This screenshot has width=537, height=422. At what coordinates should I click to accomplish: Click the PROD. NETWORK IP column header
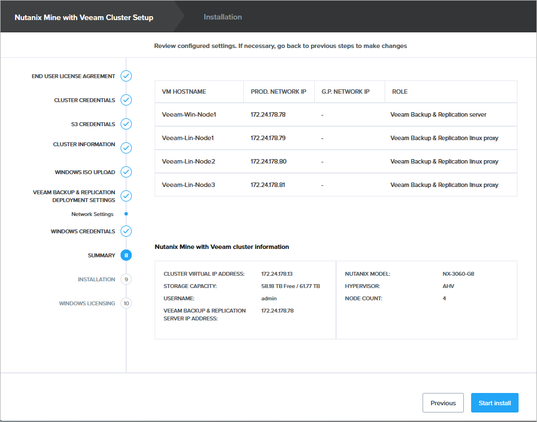coord(279,92)
